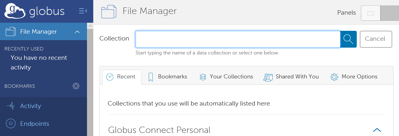
Task: Select two panel view toggle
Action: pyautogui.click(x=390, y=13)
